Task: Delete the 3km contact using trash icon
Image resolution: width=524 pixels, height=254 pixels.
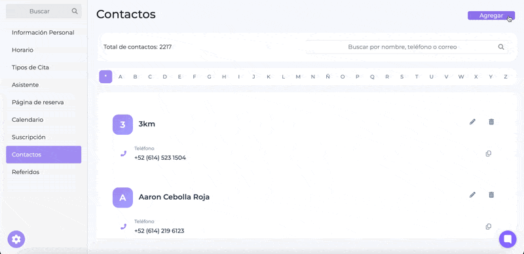Action: 491,122
